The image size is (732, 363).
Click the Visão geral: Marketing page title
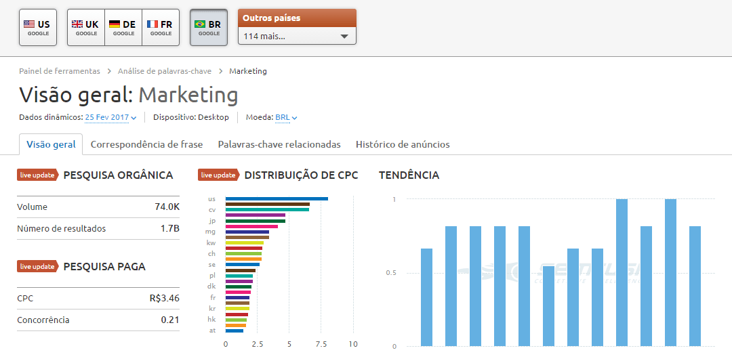coord(128,95)
